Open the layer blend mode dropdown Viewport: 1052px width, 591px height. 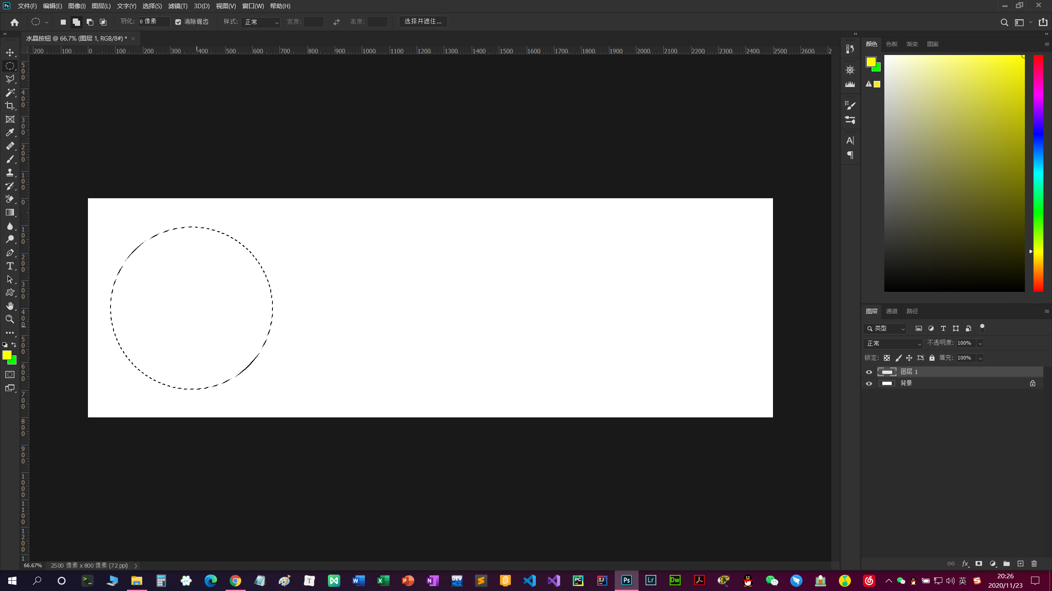(x=893, y=344)
